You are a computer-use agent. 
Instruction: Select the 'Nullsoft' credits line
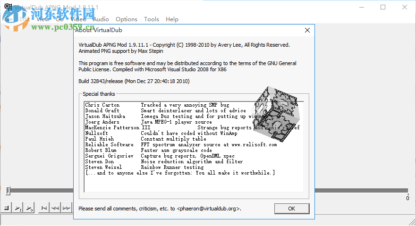pyautogui.click(x=161, y=133)
